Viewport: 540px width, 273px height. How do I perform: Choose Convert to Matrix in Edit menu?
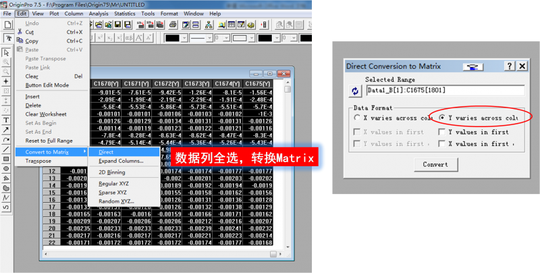click(x=52, y=152)
